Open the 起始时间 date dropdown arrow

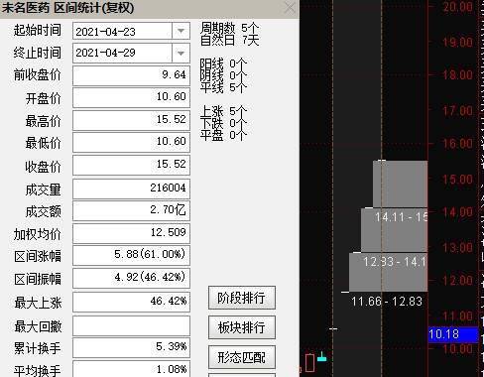[x=181, y=31]
